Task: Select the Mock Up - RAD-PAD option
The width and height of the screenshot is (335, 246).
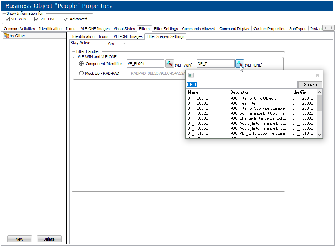Action: 82,73
